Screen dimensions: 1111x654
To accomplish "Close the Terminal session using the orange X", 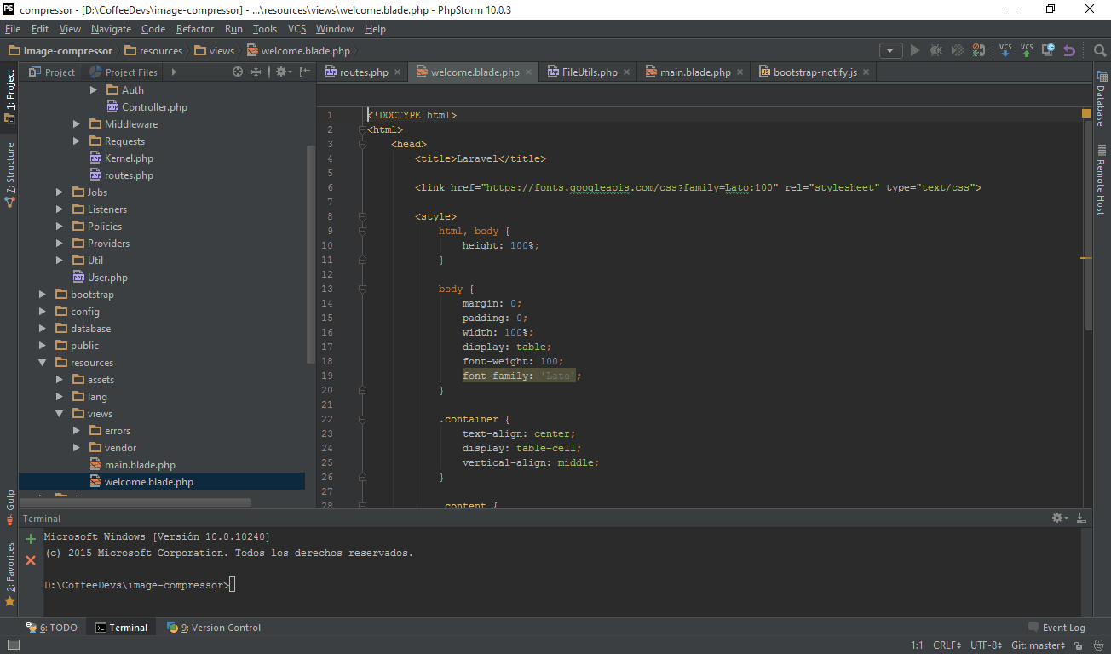I will click(30, 560).
